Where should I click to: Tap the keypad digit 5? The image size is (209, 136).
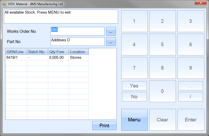coord(163,45)
